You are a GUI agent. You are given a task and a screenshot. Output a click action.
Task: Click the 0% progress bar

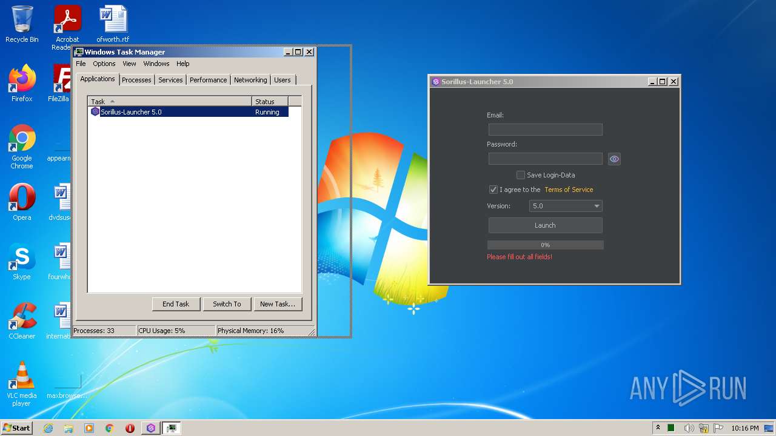(x=545, y=245)
